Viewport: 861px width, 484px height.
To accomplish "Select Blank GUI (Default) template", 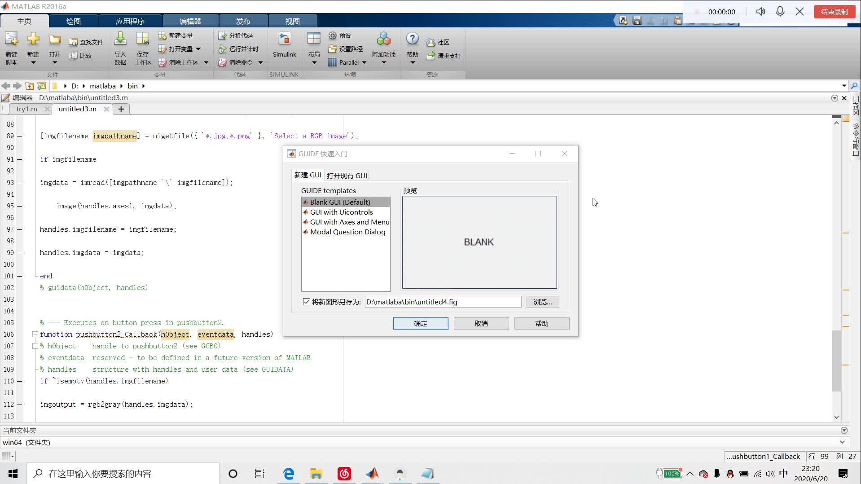I will pyautogui.click(x=346, y=202).
